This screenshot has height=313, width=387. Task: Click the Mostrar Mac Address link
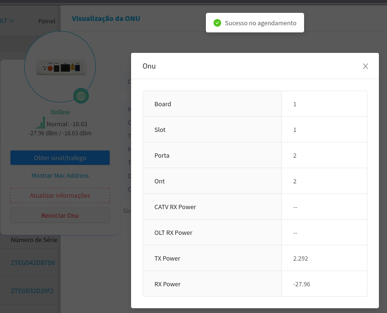tap(60, 175)
